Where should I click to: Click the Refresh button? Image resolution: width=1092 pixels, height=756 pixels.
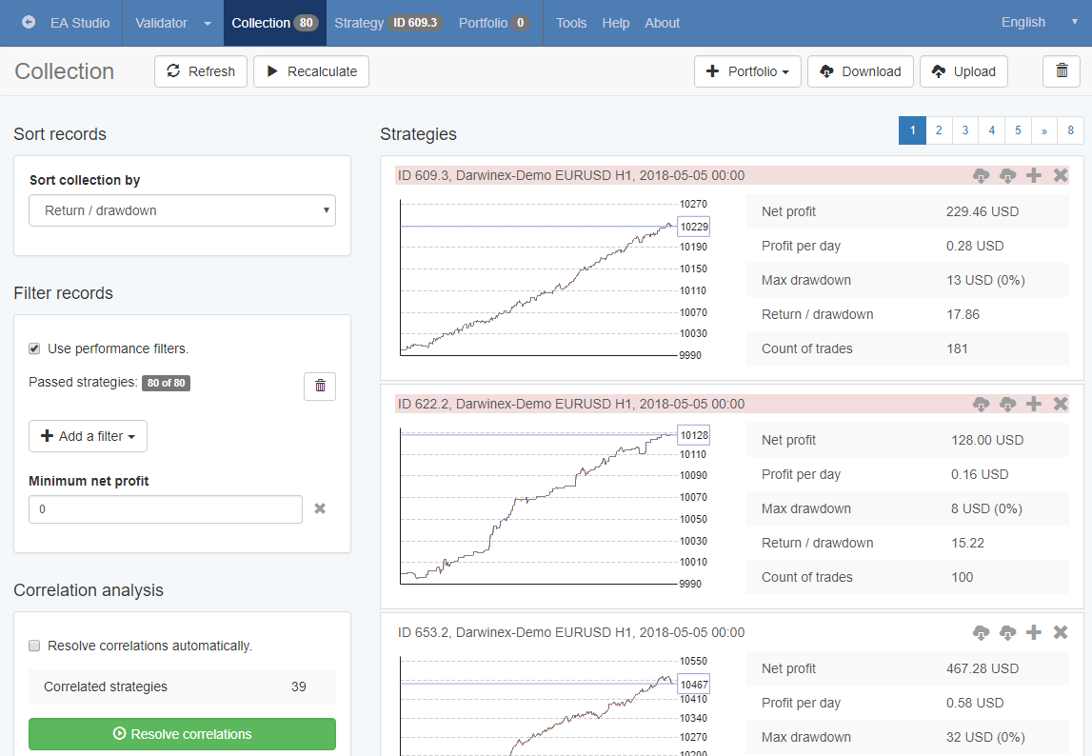pyautogui.click(x=201, y=71)
